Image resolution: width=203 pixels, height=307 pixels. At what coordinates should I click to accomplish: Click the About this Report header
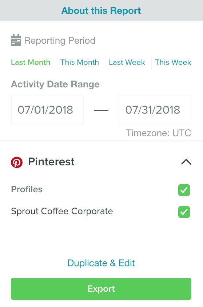(101, 11)
